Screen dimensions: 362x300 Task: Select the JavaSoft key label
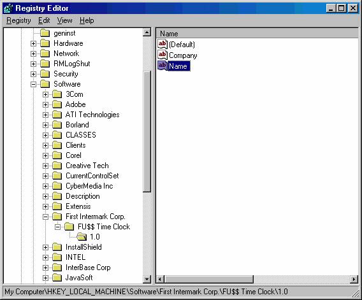pos(79,277)
